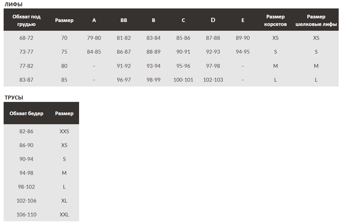Select the Обхват бедер column header

27,114
